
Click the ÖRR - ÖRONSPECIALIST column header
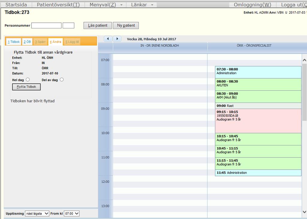coord(254,45)
